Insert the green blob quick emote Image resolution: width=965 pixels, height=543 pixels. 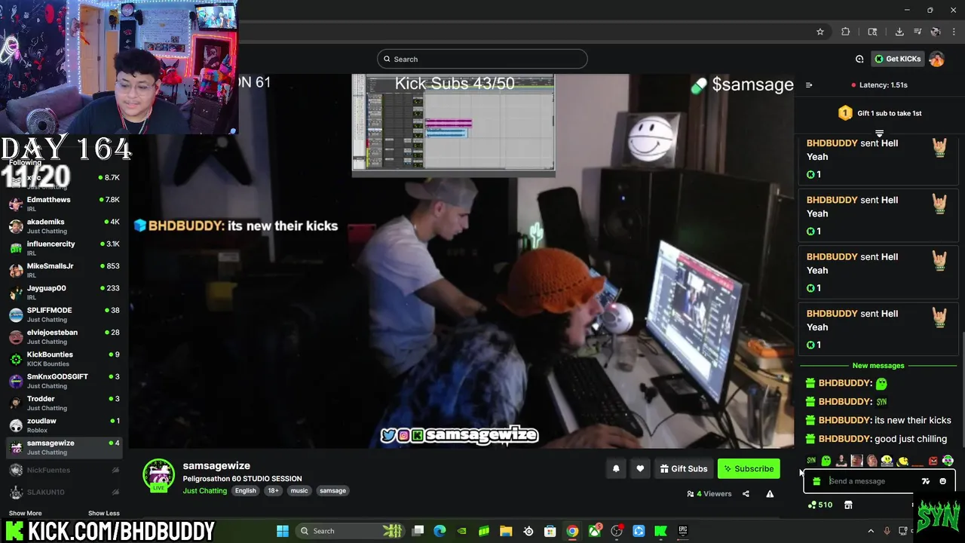826,460
